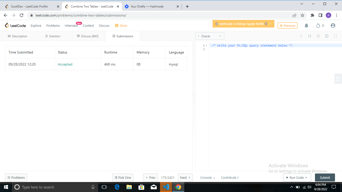This screenshot has width=342, height=192.
Task: Open the notifications bell
Action: pyautogui.click(x=306, y=25)
